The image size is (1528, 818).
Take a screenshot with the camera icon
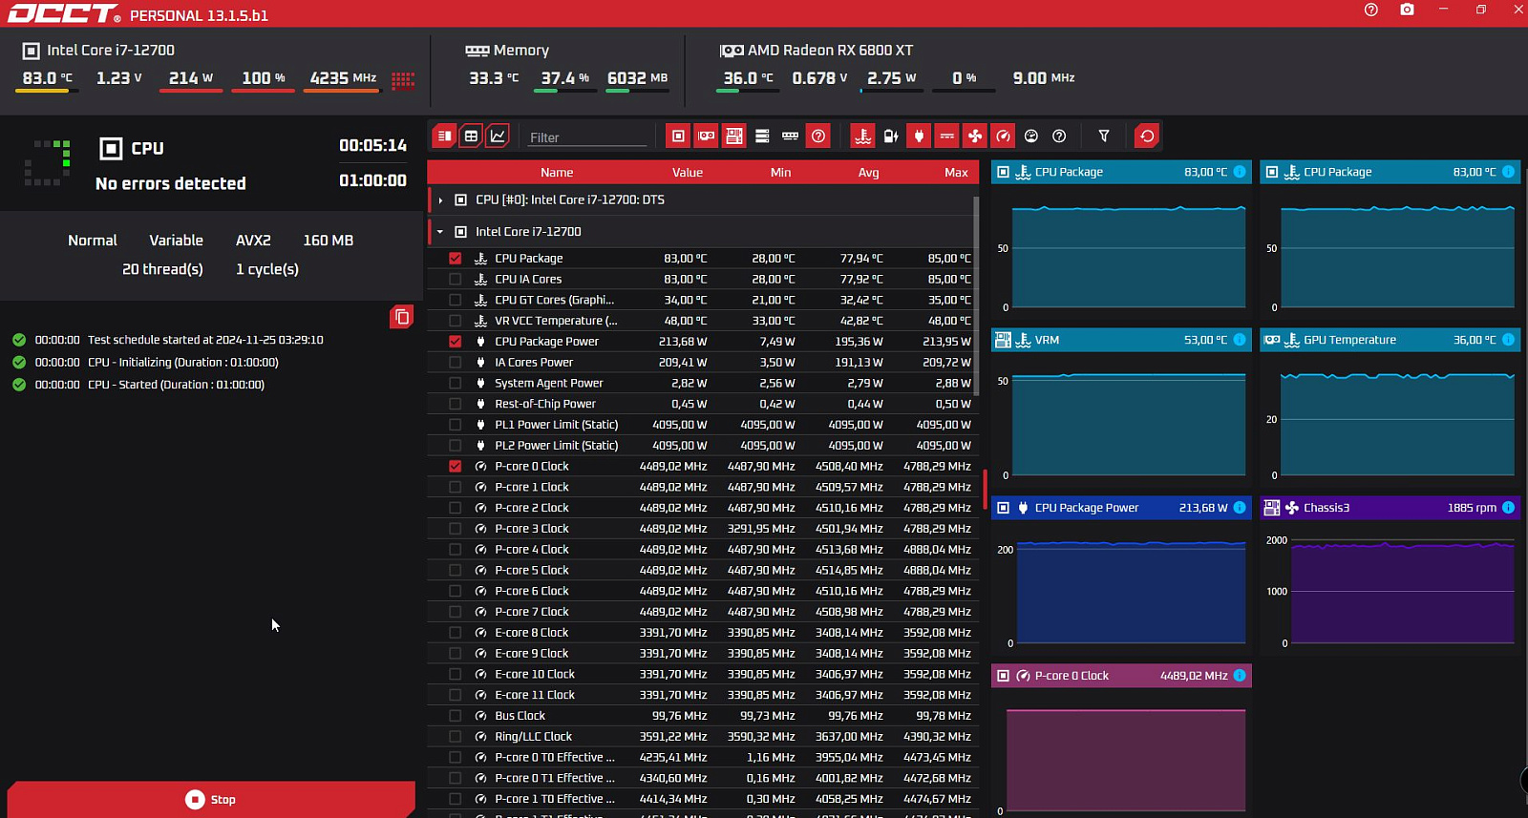[x=1407, y=10]
